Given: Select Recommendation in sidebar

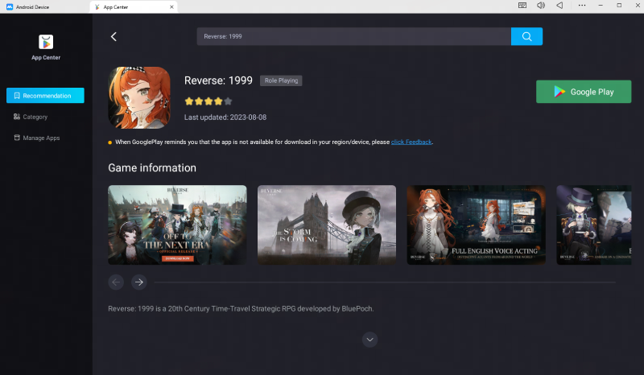Looking at the screenshot, I should (45, 95).
